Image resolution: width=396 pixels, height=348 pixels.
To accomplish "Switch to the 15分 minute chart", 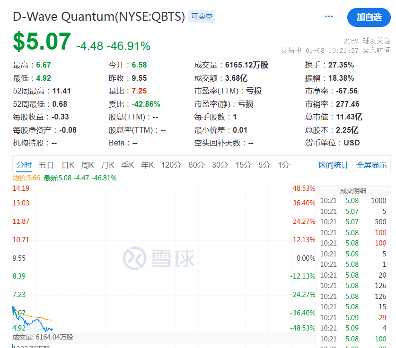I will coord(243,165).
